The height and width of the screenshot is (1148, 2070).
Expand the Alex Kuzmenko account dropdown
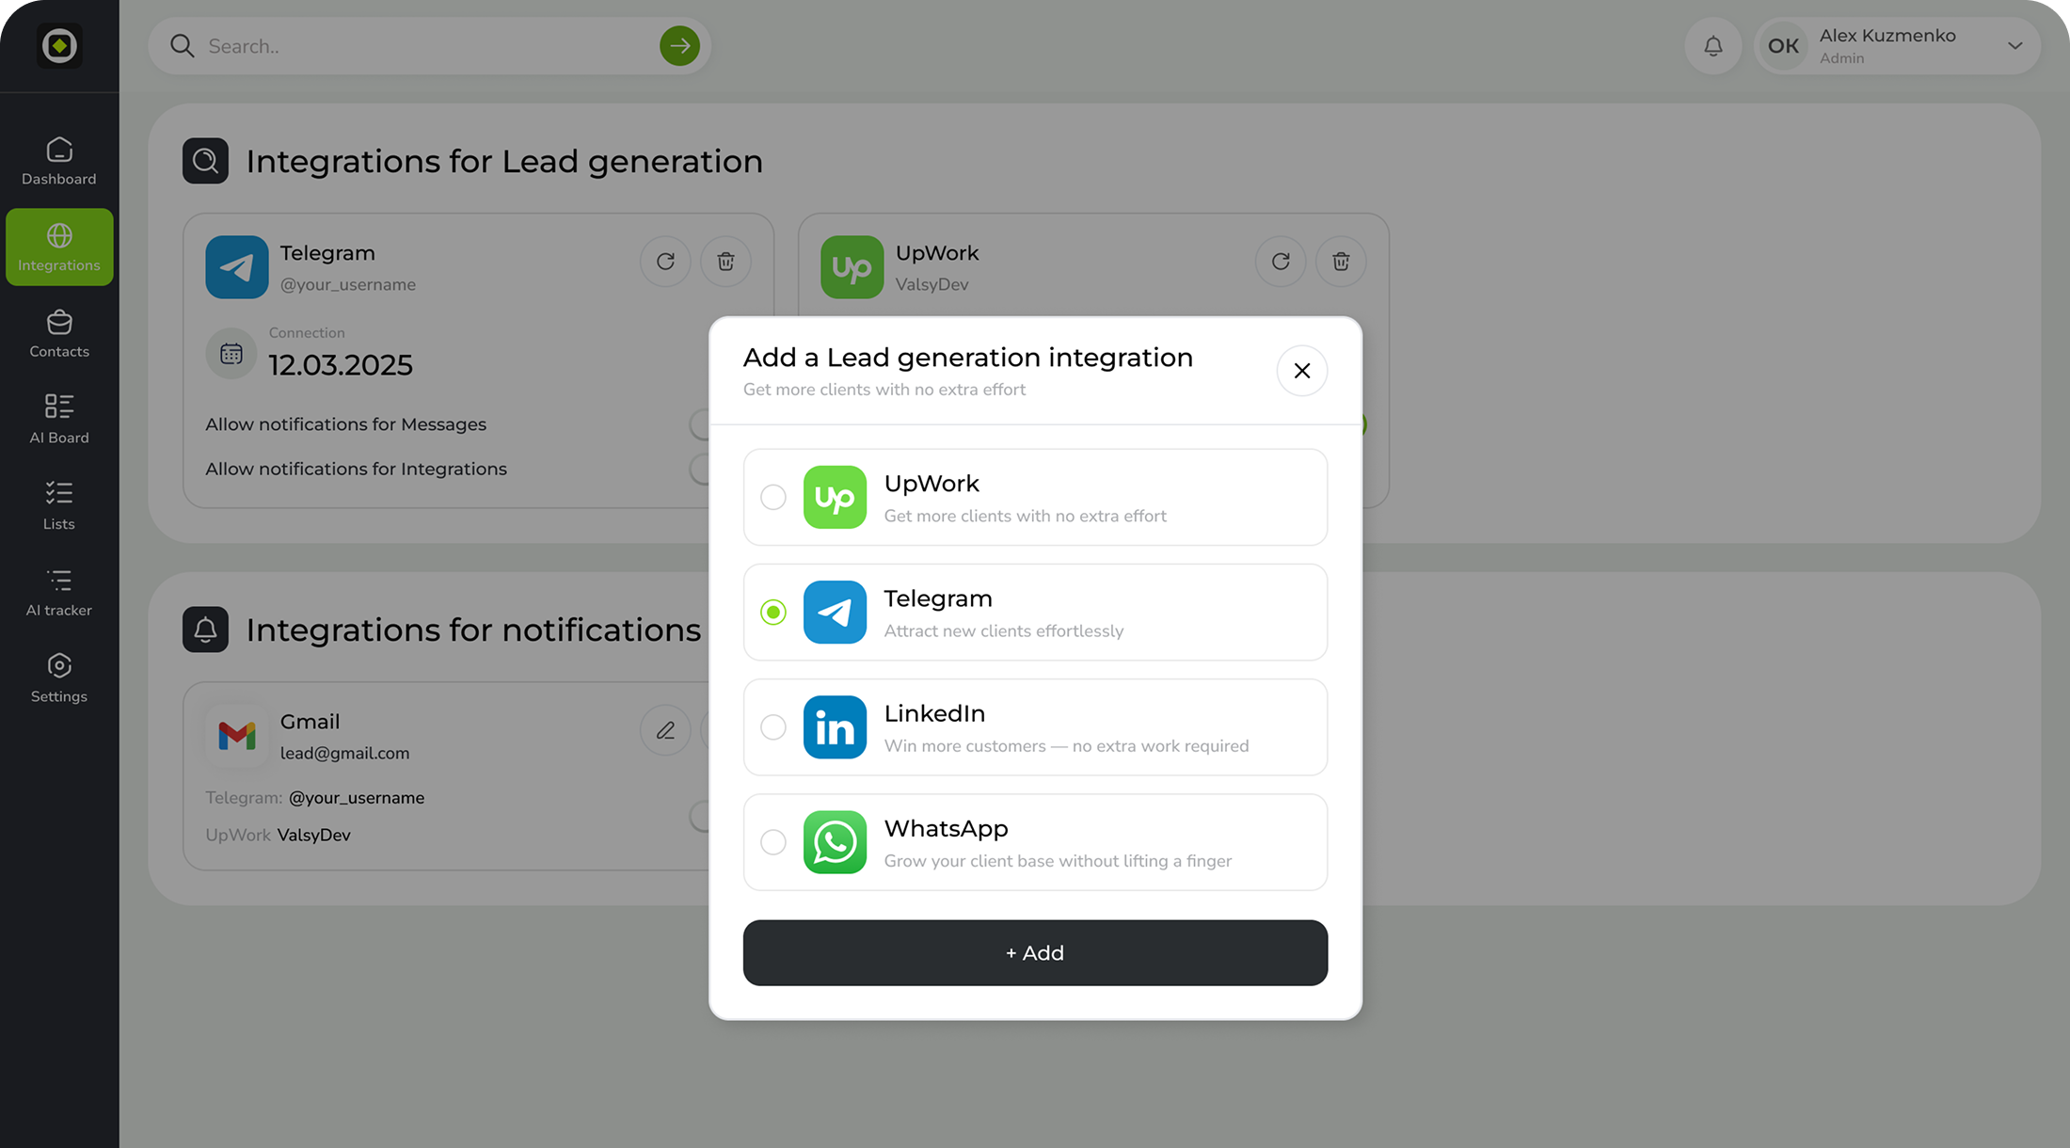(2014, 46)
